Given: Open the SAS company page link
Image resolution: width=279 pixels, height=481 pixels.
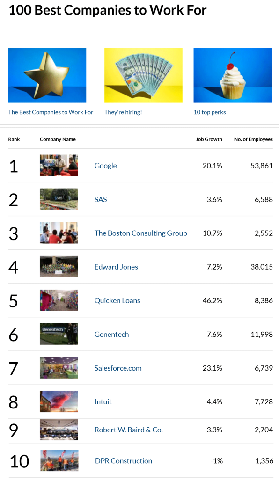Looking at the screenshot, I should click(x=100, y=199).
